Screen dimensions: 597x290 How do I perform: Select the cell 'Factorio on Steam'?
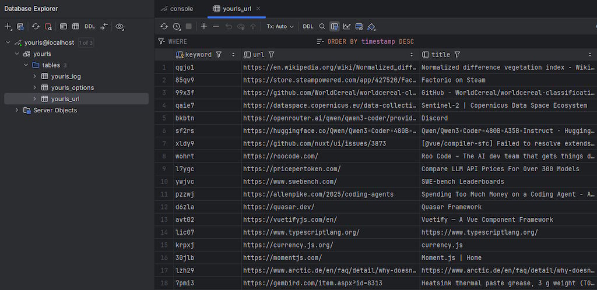[508, 80]
